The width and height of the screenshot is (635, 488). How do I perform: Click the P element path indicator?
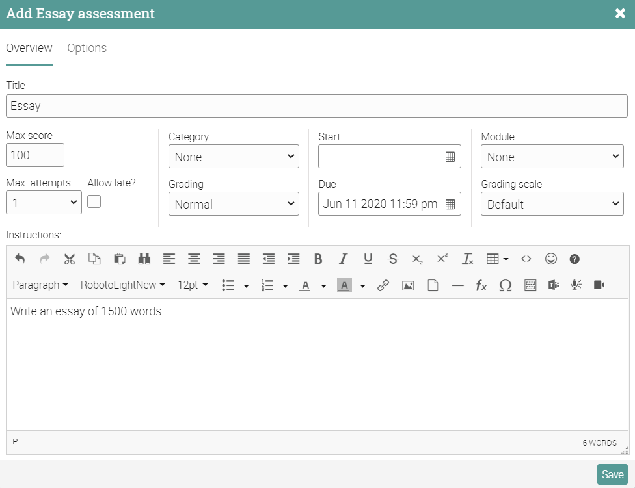[x=15, y=441]
